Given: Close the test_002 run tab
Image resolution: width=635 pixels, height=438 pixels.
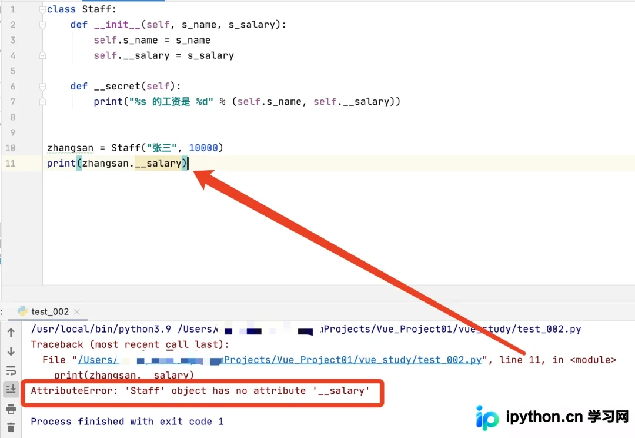Looking at the screenshot, I should point(77,312).
